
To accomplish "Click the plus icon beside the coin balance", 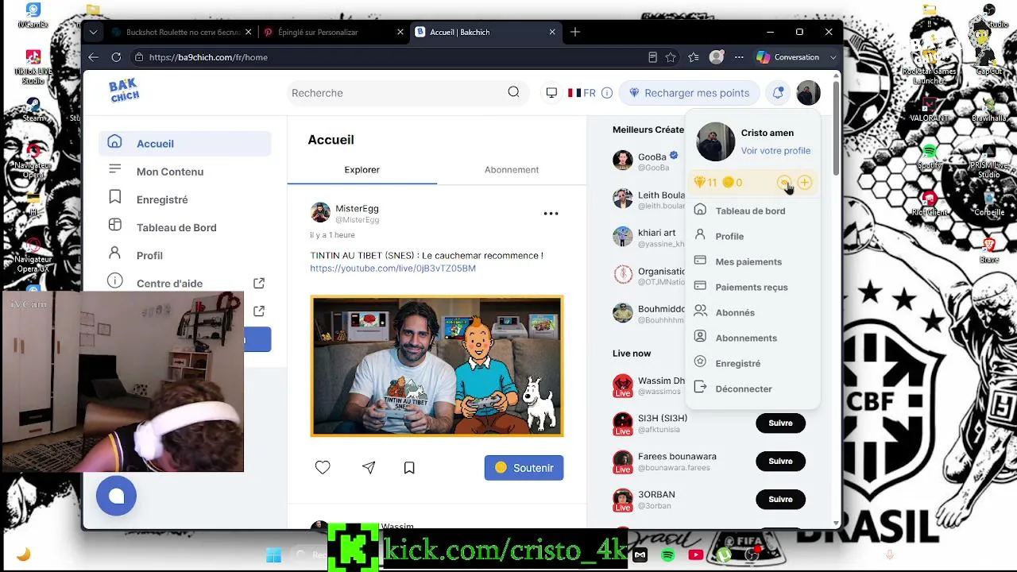I will click(805, 183).
